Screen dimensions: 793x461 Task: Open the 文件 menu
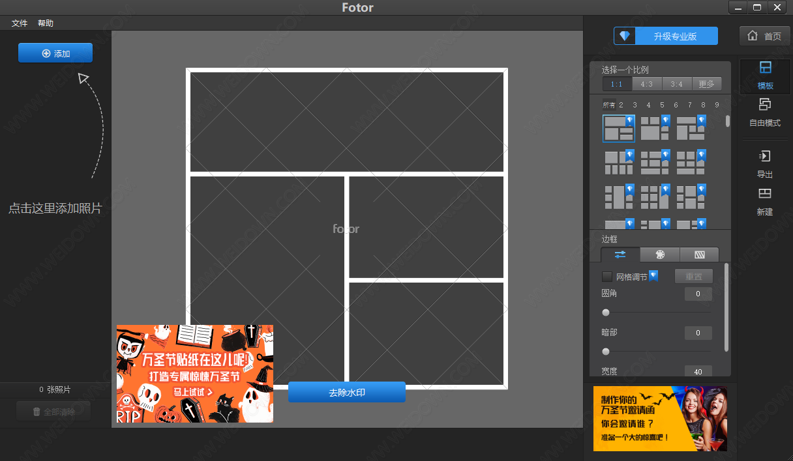20,23
